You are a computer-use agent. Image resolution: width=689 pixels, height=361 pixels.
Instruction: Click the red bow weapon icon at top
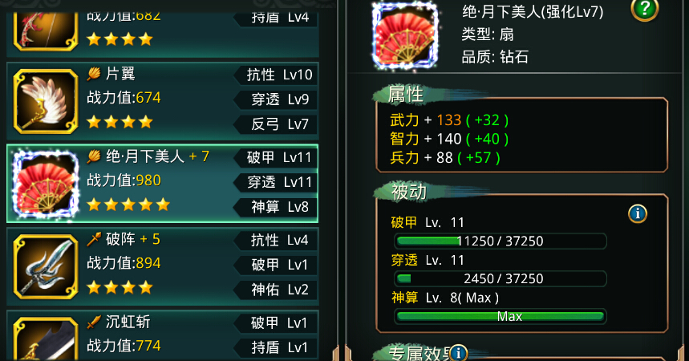(x=46, y=30)
